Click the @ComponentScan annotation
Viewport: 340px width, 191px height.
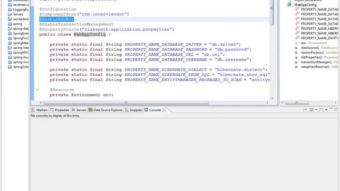click(58, 14)
